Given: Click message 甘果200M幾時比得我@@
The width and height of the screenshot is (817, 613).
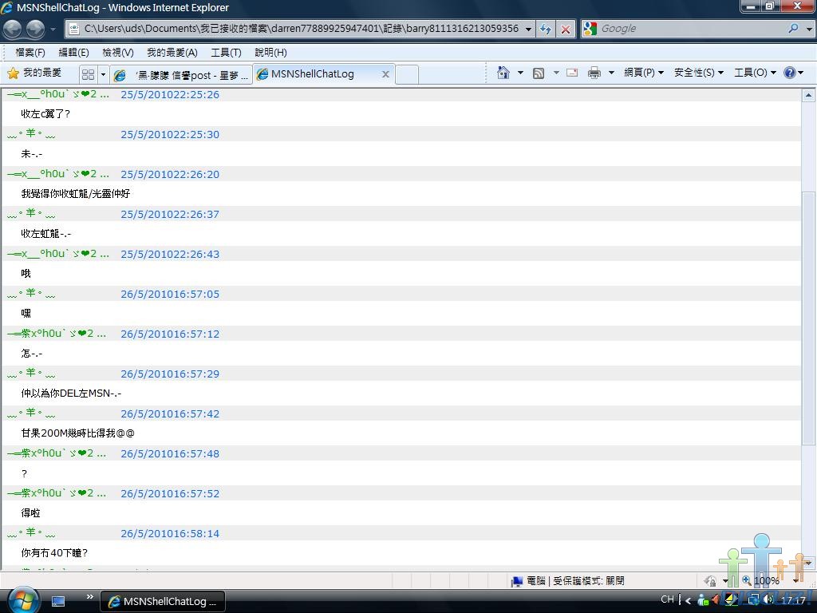Looking at the screenshot, I should (x=77, y=433).
